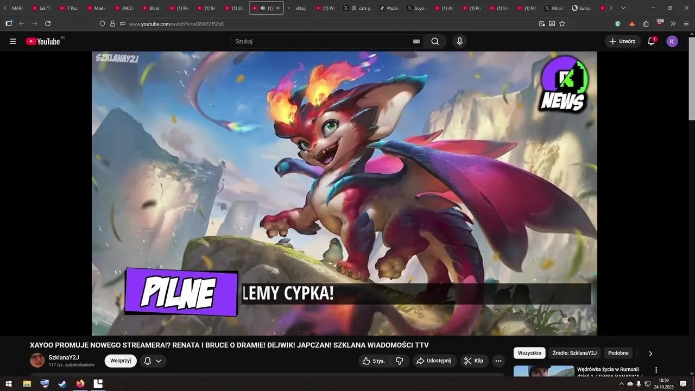The image size is (695, 391).
Task: Open YouTube notifications bell
Action: (x=652, y=41)
